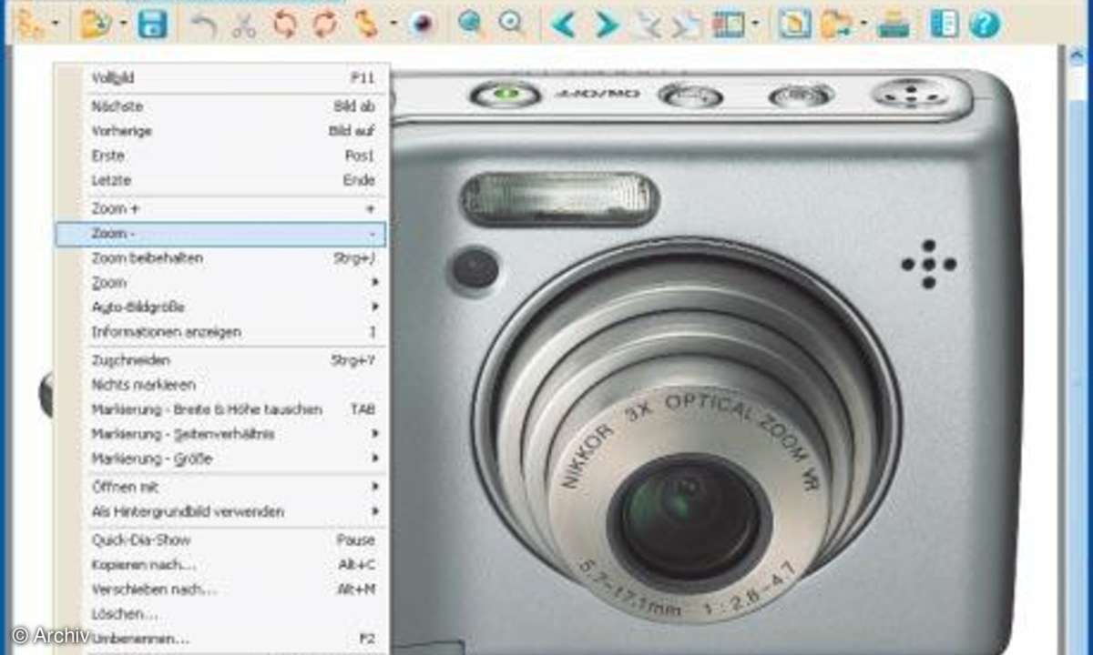Open dropdown arrow next to layout view icon
The width and height of the screenshot is (1093, 655).
coord(755,25)
